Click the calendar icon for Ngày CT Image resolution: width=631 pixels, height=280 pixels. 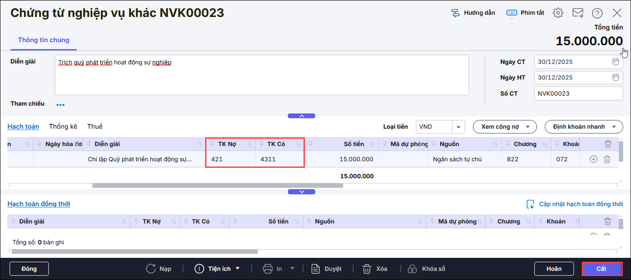(x=615, y=62)
